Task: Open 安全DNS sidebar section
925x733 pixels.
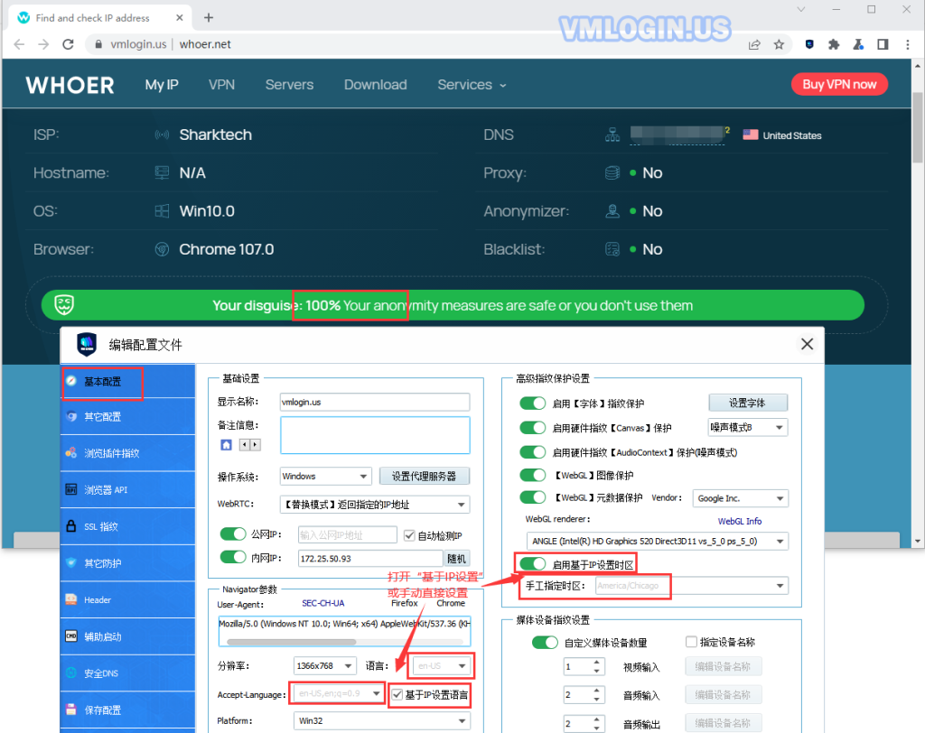Action: (127, 673)
